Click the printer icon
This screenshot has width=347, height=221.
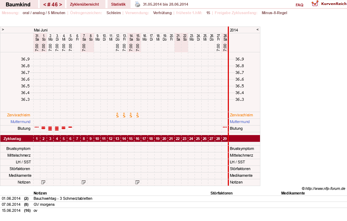click(138, 4)
